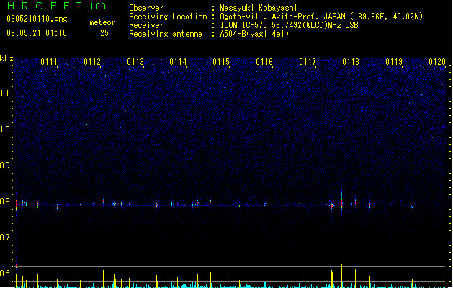Click the 0117 time marker
Viewport: 453px width, 288px height.
pyautogui.click(x=308, y=62)
